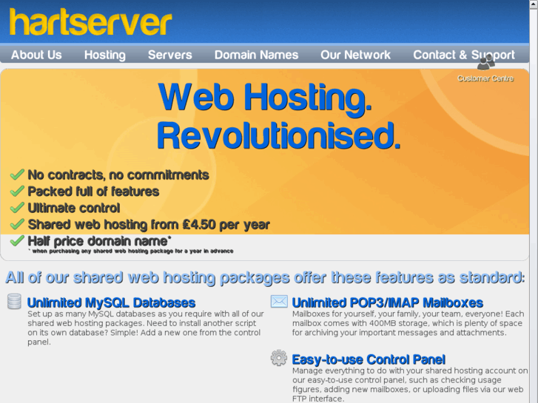Click the Customer Centre people icon

pos(486,62)
